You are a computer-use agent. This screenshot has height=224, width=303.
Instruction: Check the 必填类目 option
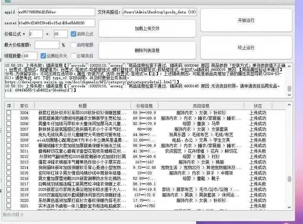(74, 56)
